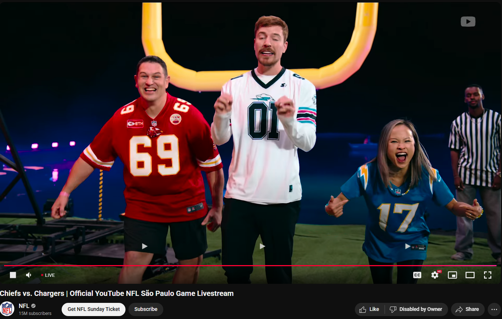Click the red livestream progress bar
The width and height of the screenshot is (502, 319).
click(250, 265)
